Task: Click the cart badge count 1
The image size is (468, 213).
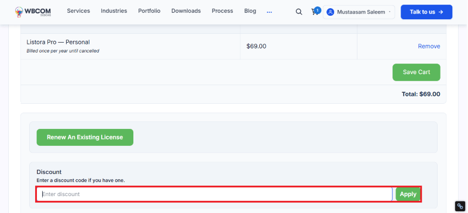Action: click(x=318, y=10)
